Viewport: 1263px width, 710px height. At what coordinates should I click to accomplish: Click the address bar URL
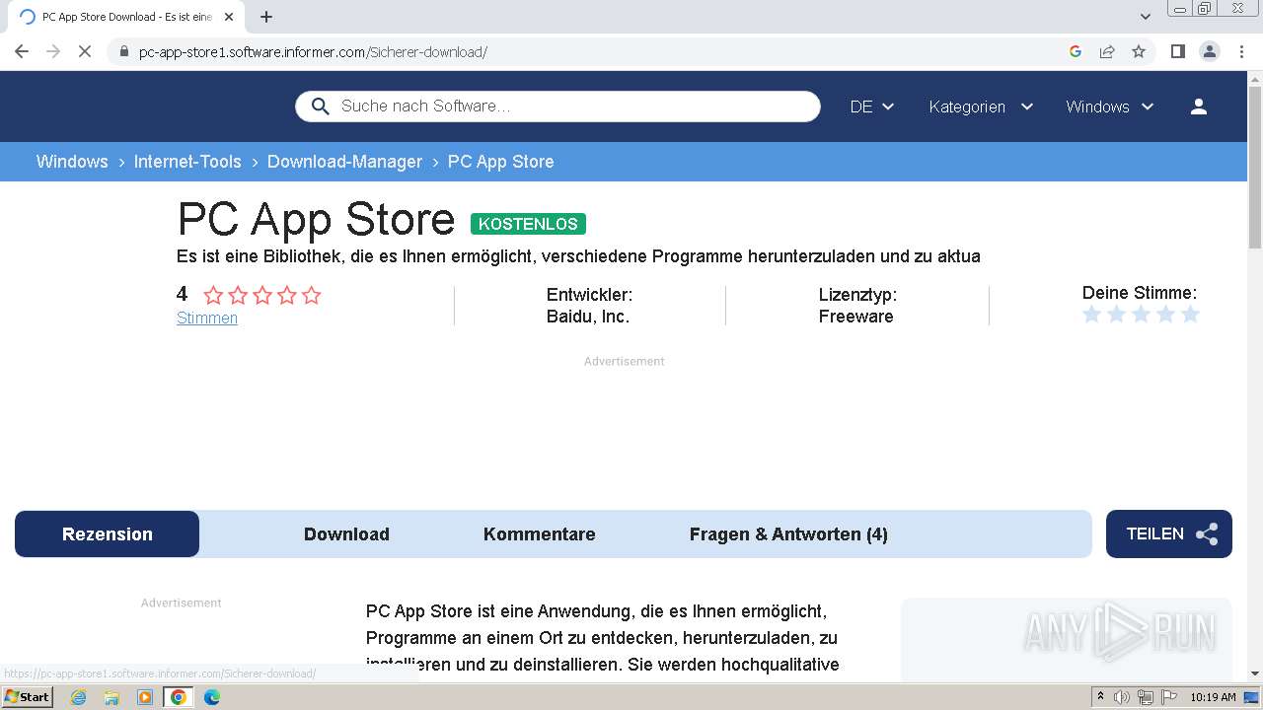coord(313,51)
